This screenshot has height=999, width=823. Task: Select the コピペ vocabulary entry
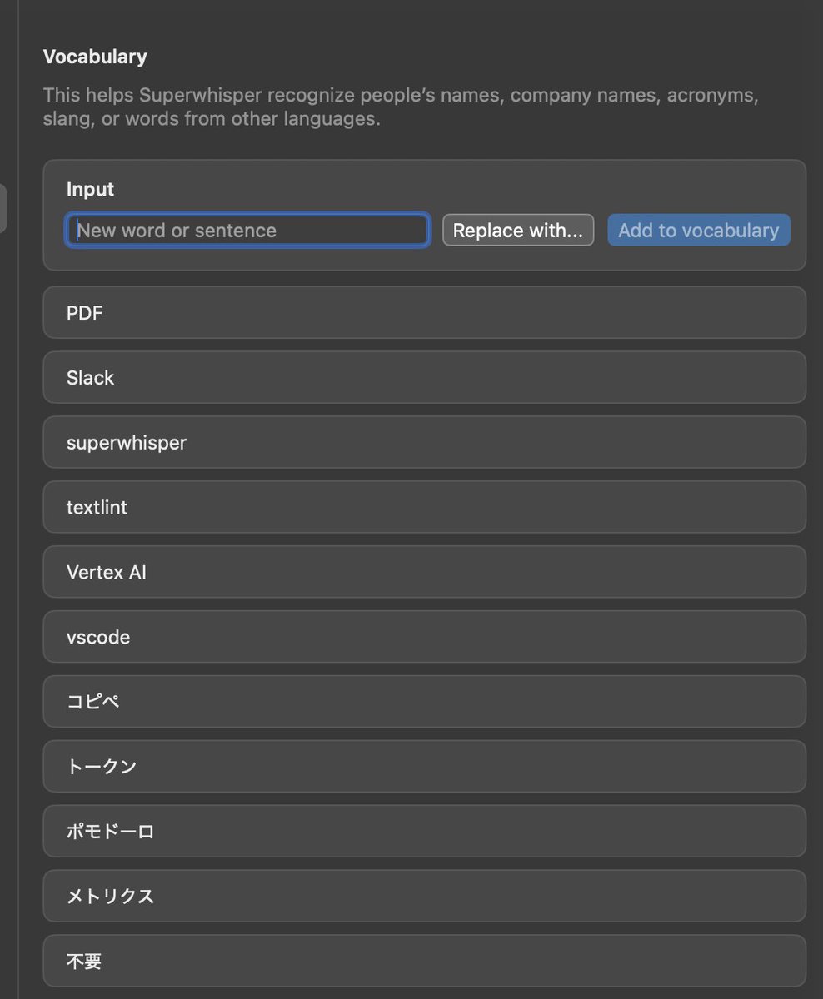(x=425, y=702)
